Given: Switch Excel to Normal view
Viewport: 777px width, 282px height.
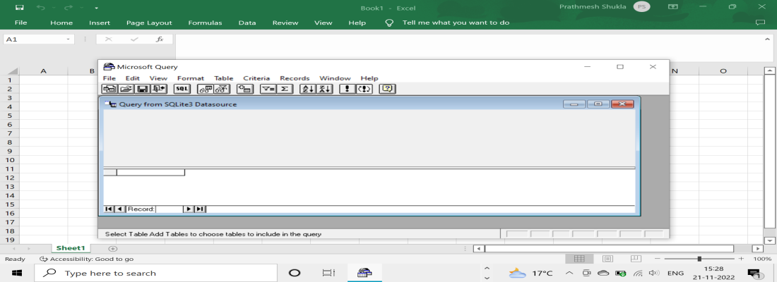Looking at the screenshot, I should (x=579, y=259).
